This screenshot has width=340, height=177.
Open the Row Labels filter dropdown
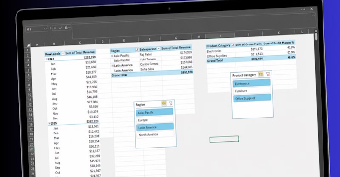[63, 53]
